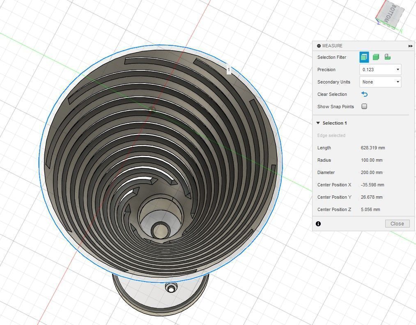
Task: Click the Close button
Action: click(x=397, y=223)
